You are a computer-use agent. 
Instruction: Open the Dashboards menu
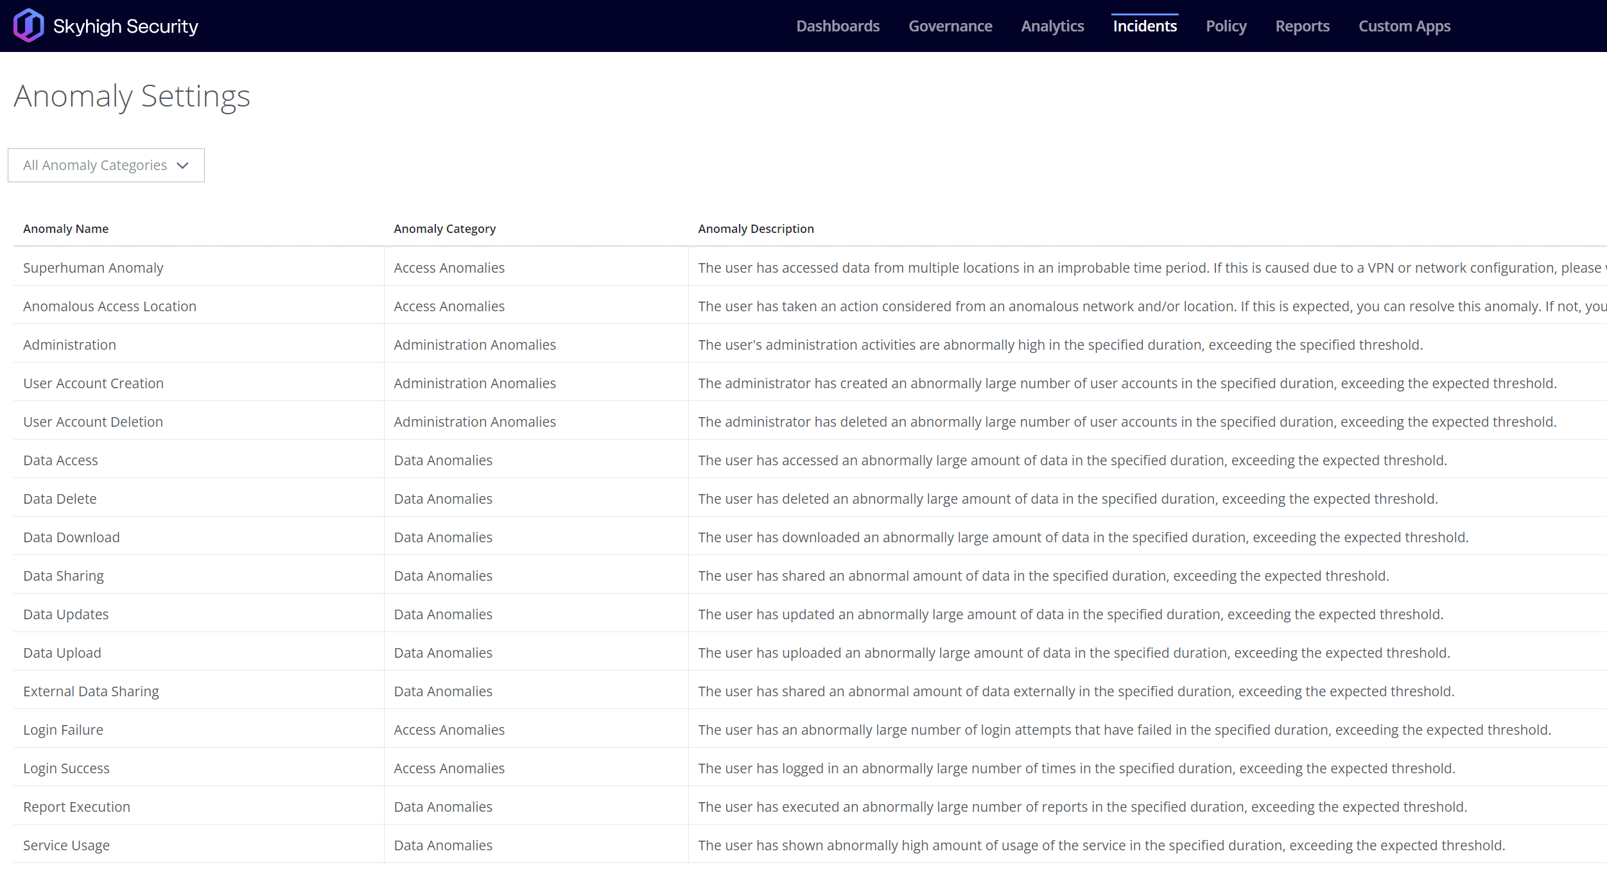[838, 26]
